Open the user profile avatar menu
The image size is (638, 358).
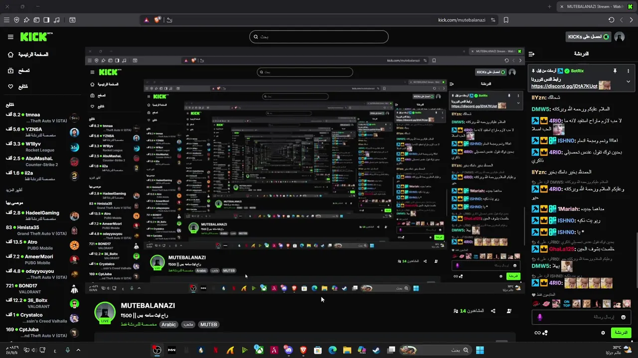[x=620, y=37]
